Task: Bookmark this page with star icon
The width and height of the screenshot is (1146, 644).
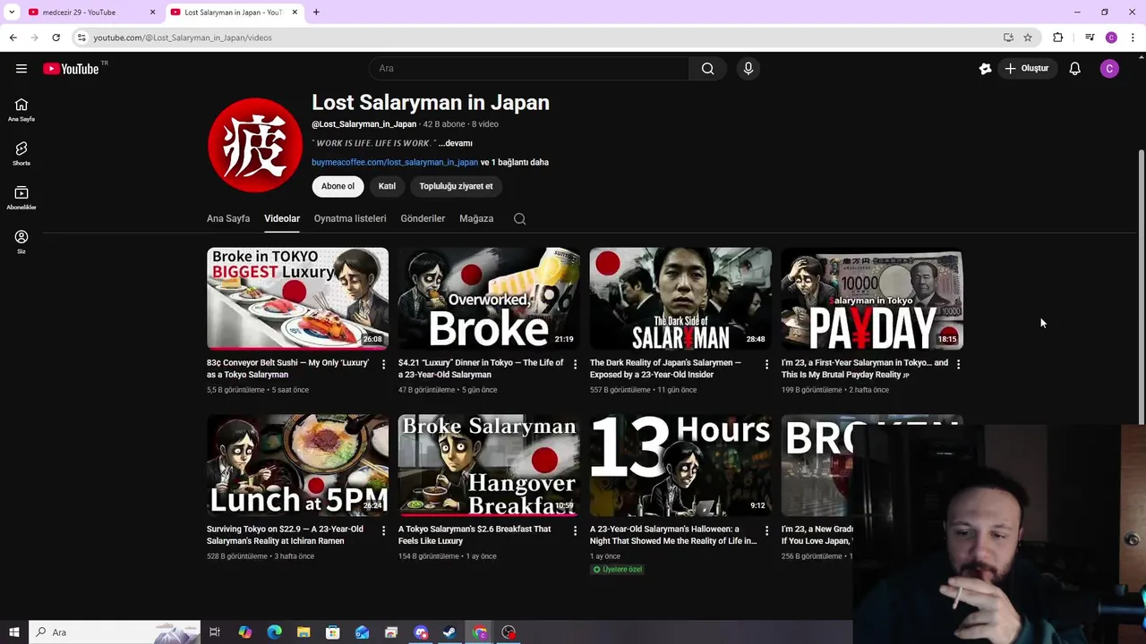Action: (x=1028, y=38)
